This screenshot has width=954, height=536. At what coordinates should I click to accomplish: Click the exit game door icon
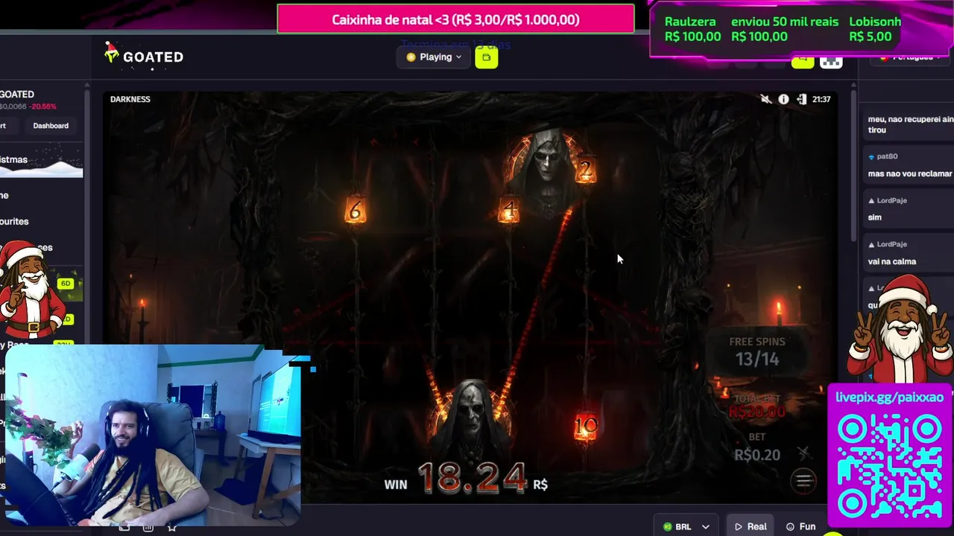coord(801,99)
